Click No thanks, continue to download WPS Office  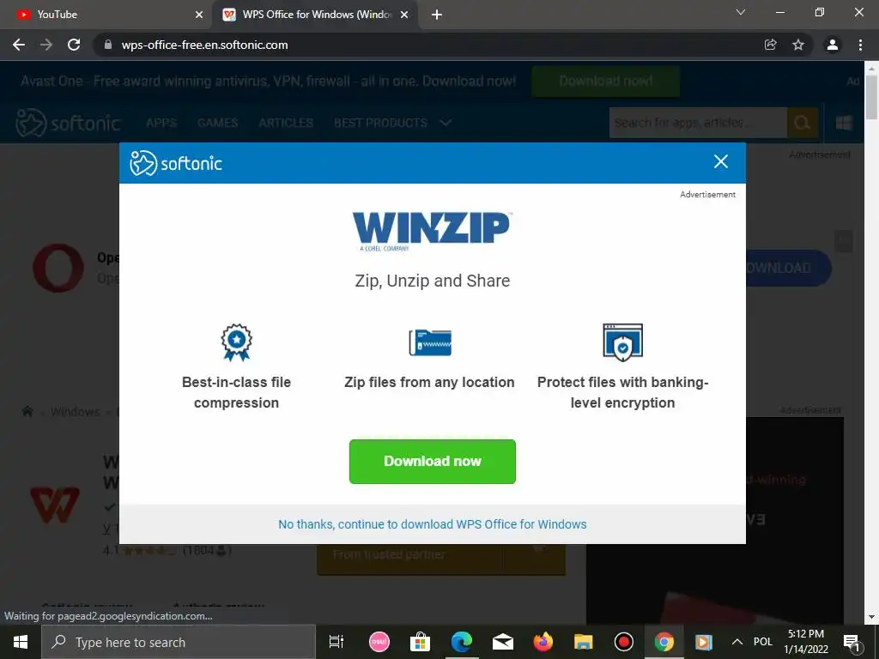pyautogui.click(x=433, y=524)
